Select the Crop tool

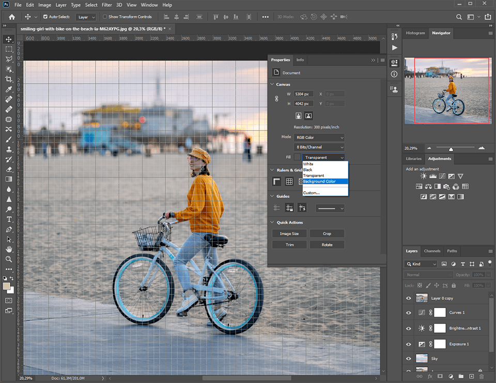8,79
